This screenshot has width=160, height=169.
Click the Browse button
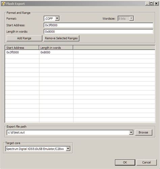(143, 132)
